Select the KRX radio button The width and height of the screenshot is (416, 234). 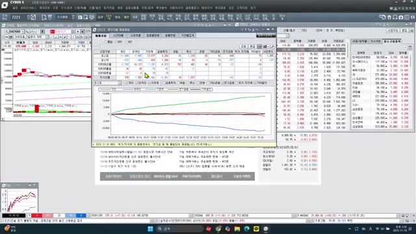116,42
